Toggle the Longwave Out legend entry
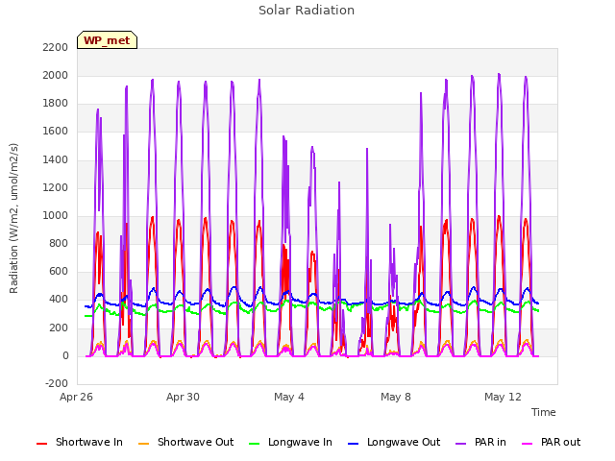The height and width of the screenshot is (461, 615). tap(394, 442)
